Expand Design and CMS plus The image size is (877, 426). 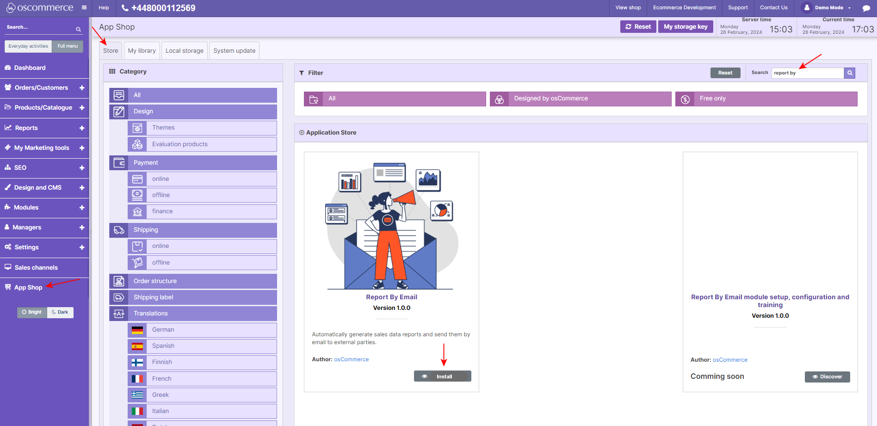tap(82, 188)
